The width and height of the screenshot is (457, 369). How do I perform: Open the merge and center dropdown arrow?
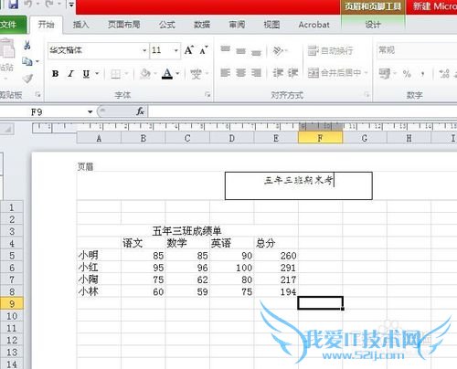pos(366,73)
